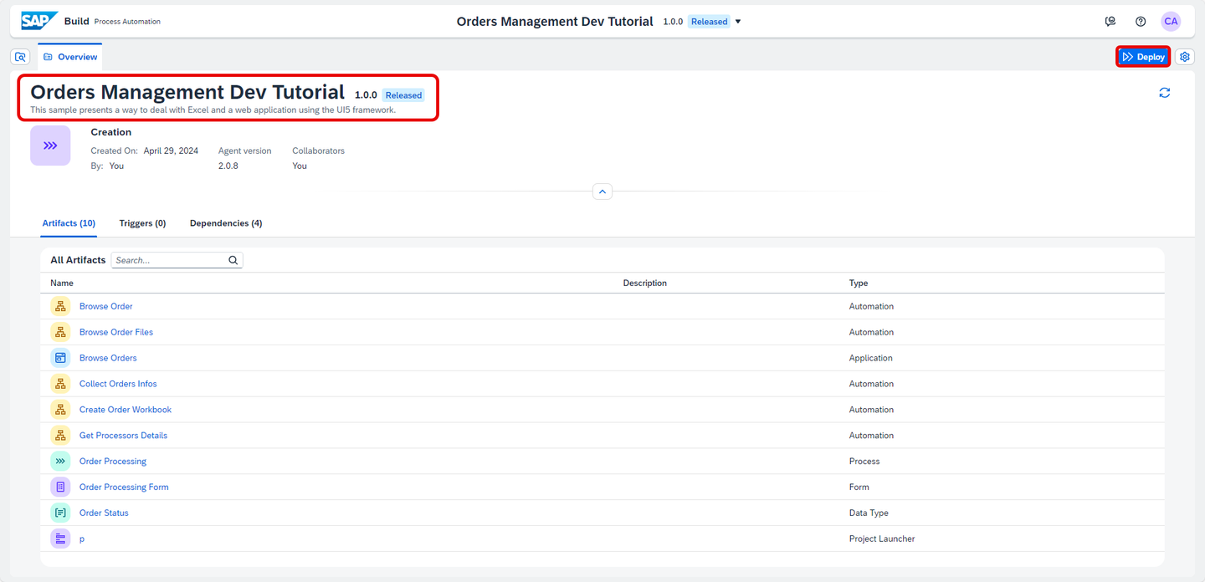
Task: Click automation icon beside Get Processors Details
Action: tap(60, 436)
